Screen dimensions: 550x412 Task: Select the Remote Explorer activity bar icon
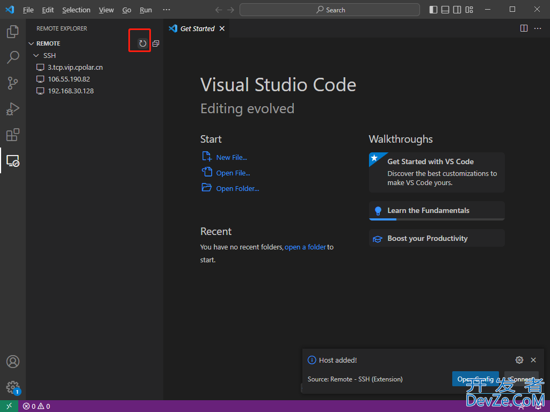tap(13, 161)
